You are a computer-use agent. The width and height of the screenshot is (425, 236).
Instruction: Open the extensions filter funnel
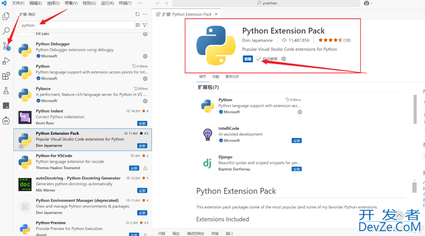145,25
